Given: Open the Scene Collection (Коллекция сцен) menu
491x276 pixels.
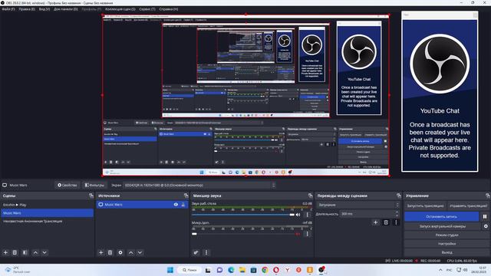Looking at the screenshot, I should tap(120, 9).
